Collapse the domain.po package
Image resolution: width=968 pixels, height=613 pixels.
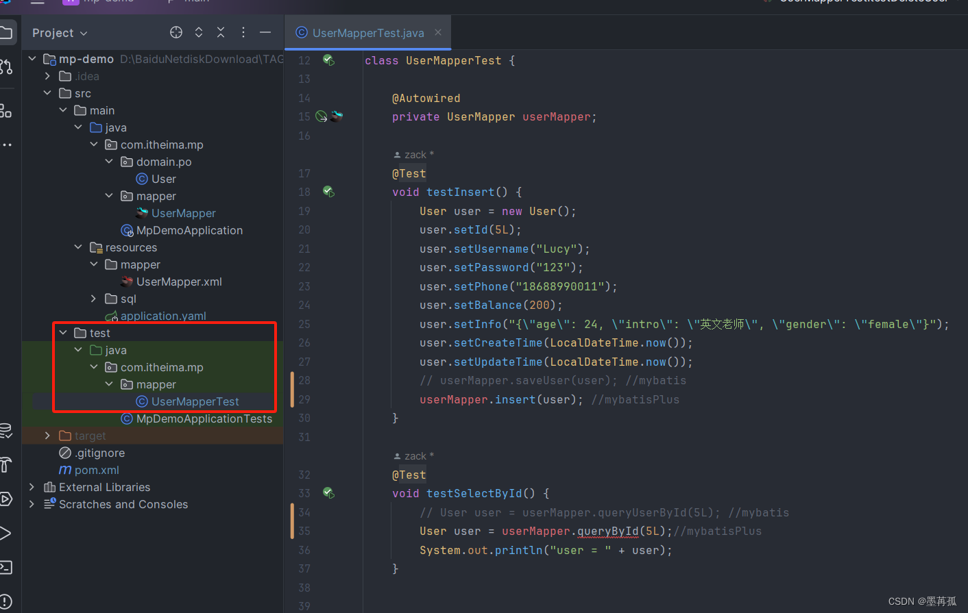click(109, 162)
